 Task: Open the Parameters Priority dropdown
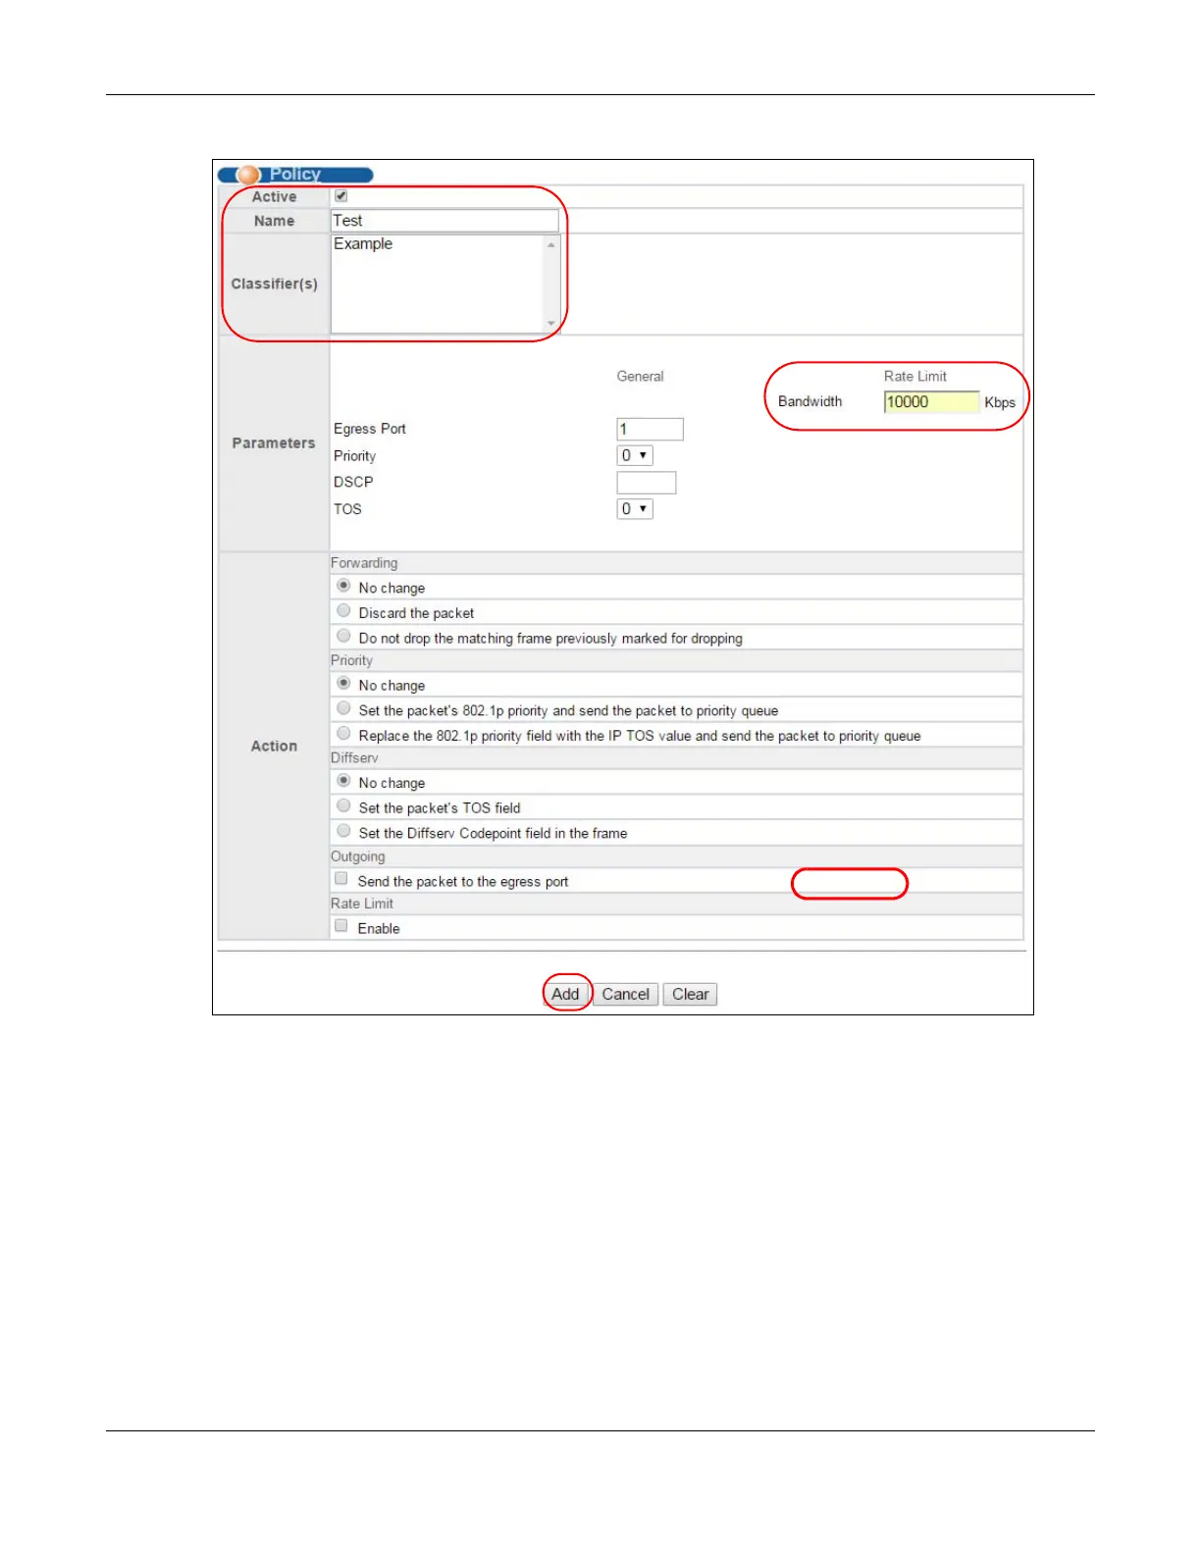point(635,455)
